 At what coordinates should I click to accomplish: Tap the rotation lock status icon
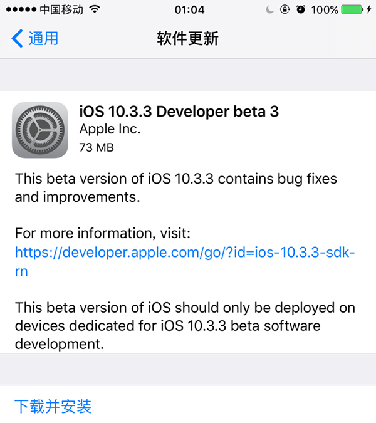[x=284, y=10]
